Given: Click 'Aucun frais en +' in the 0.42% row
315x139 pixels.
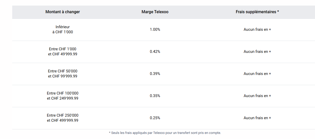Looking at the screenshot, I should point(257,52).
